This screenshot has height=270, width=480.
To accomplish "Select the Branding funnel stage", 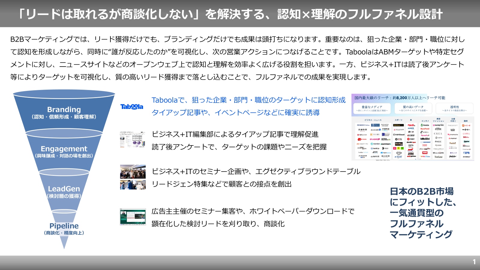I will coord(64,113).
